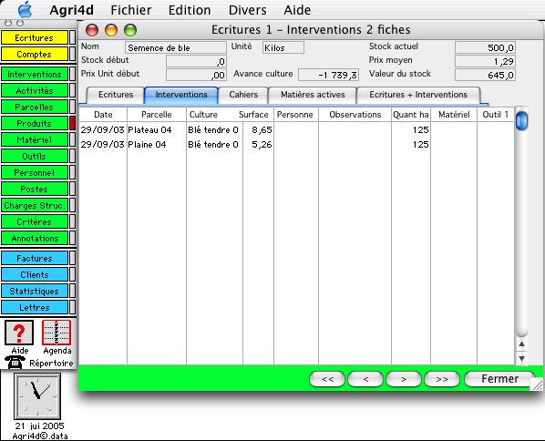Open the Outils sidebar button

(34, 156)
